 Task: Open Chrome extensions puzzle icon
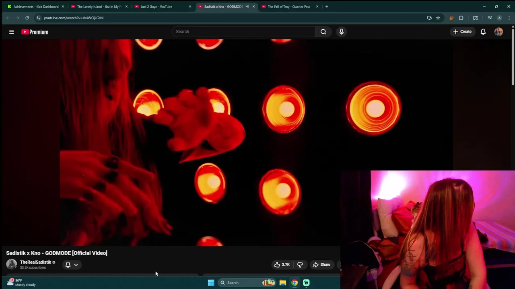pos(461,18)
